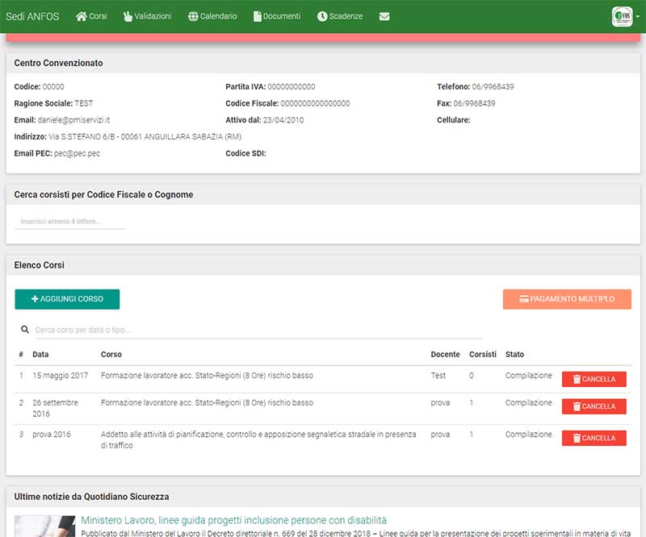Open the Documenti menu label
Image resolution: width=646 pixels, height=537 pixels.
tap(282, 16)
